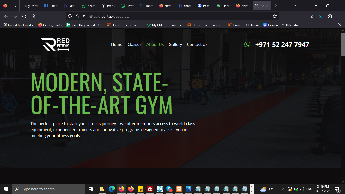Open the Team Daily Report bookmark
The image size is (345, 194).
(x=84, y=25)
